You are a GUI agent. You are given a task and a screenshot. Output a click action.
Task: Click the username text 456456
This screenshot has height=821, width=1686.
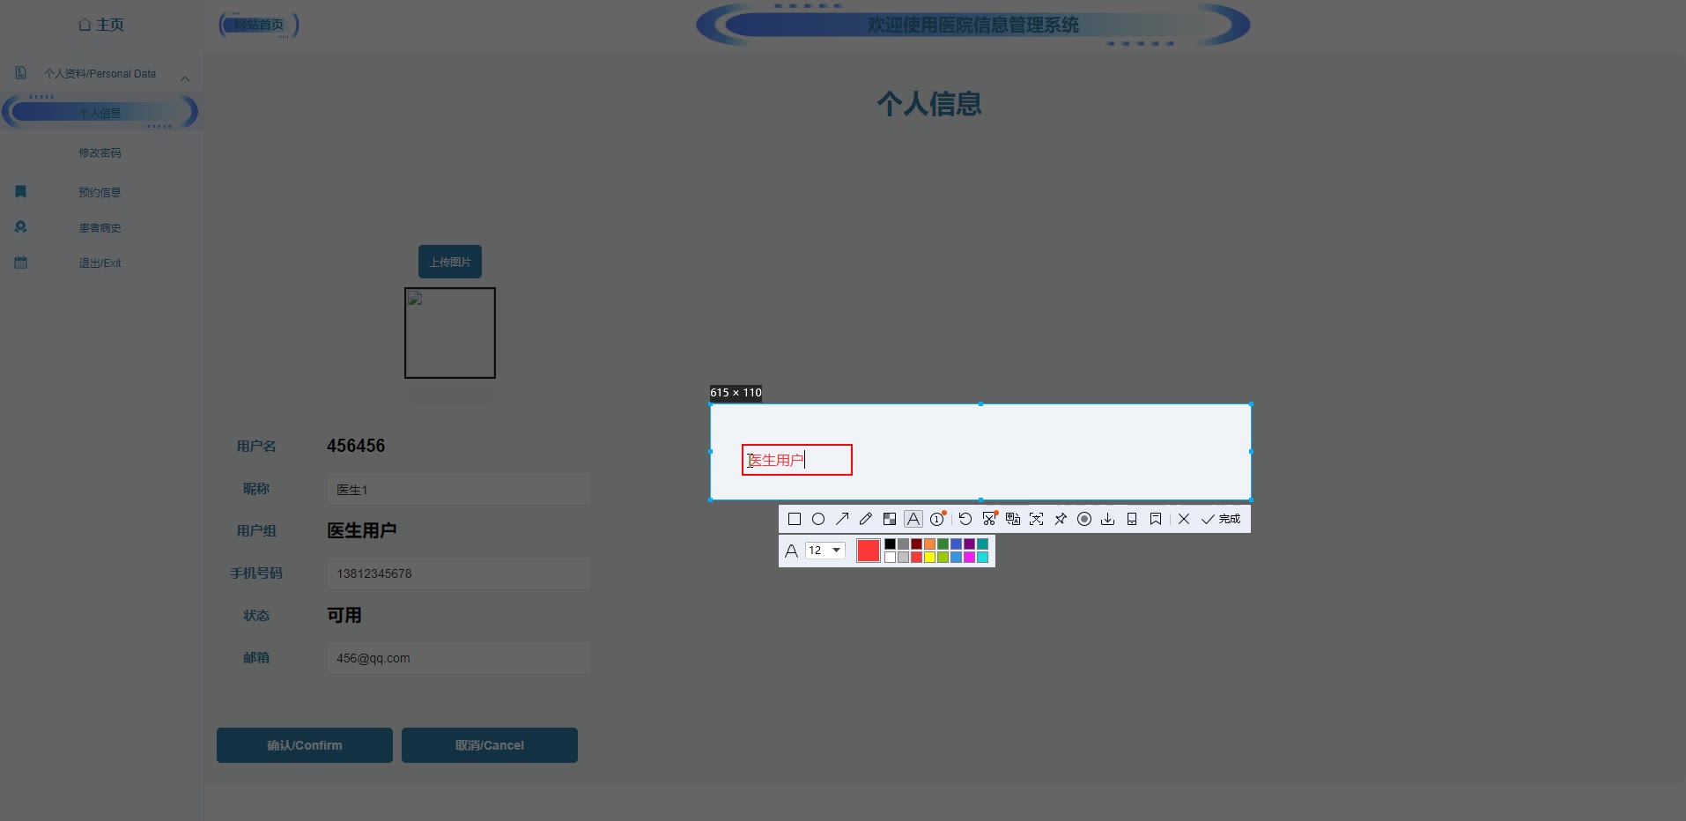coord(356,446)
